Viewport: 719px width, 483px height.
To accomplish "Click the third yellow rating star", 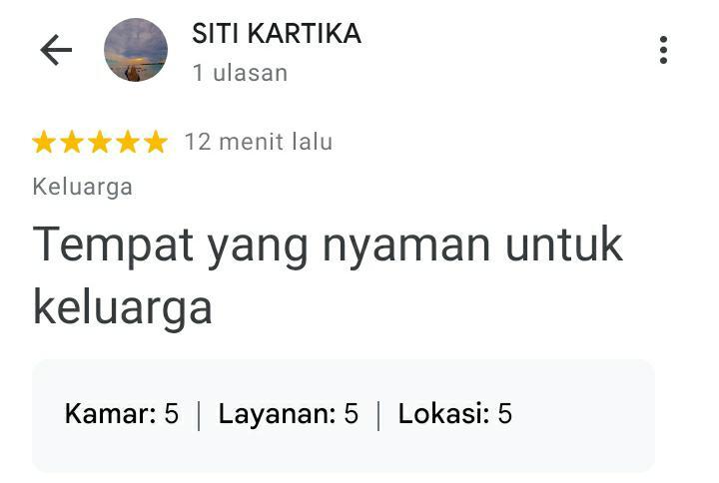I will click(101, 142).
